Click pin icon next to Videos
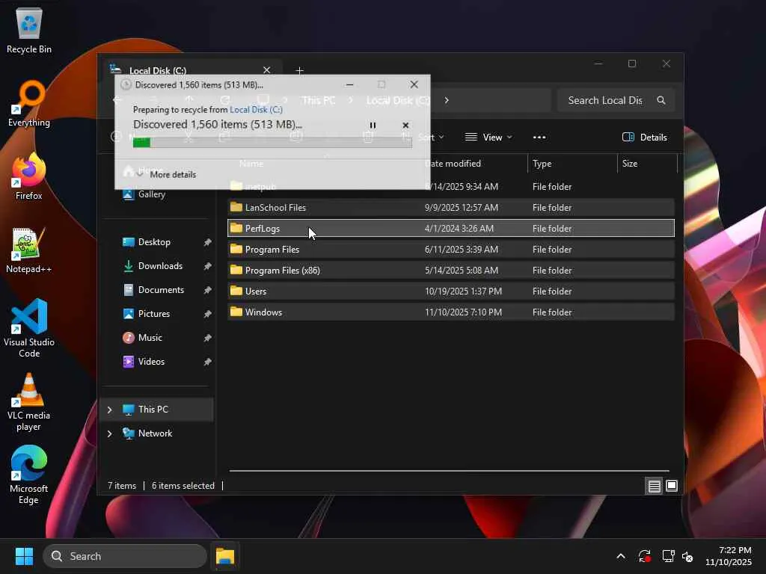Image resolution: width=766 pixels, height=574 pixels. 208,362
